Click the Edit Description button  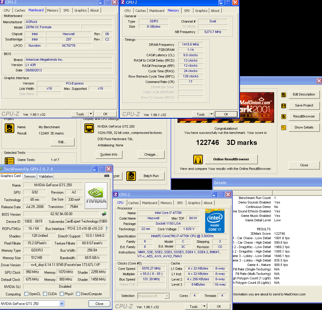[x=304, y=95]
